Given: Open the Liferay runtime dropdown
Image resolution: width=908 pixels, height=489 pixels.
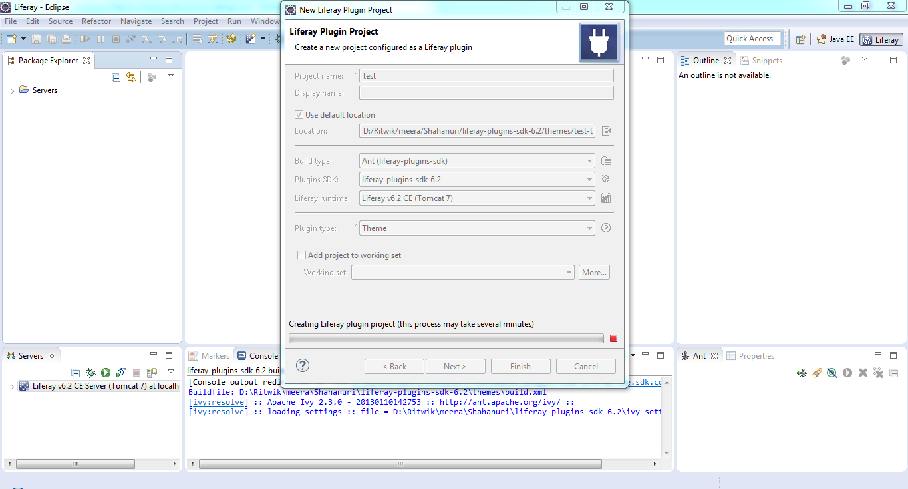Looking at the screenshot, I should pos(477,198).
